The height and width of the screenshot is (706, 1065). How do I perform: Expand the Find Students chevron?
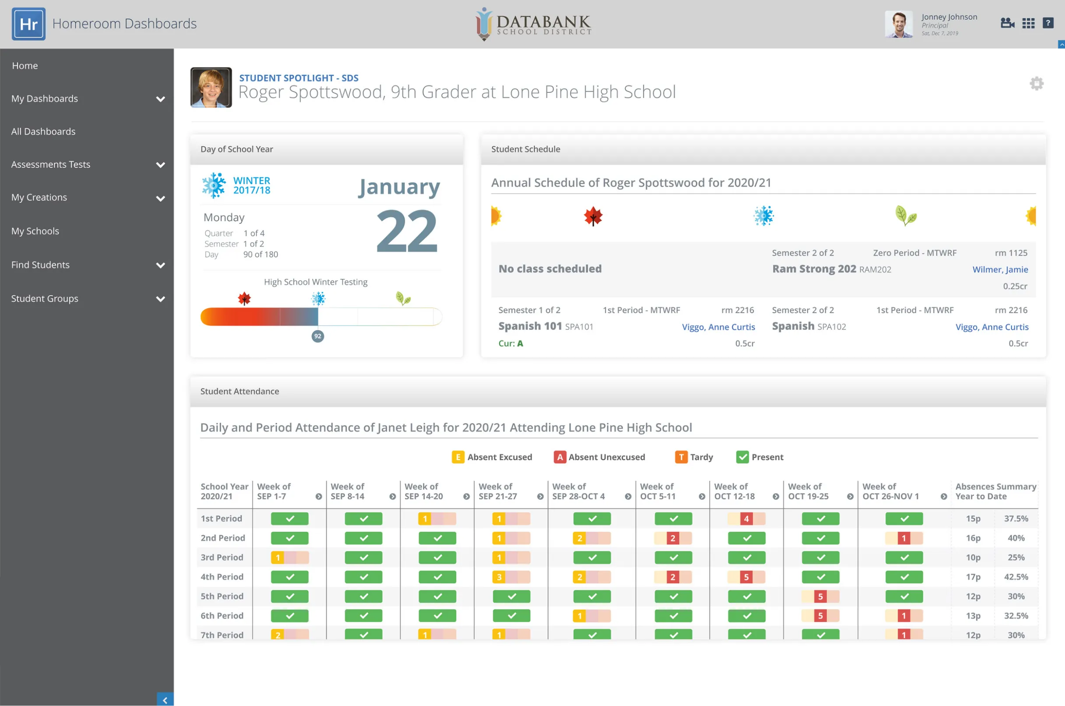point(160,265)
